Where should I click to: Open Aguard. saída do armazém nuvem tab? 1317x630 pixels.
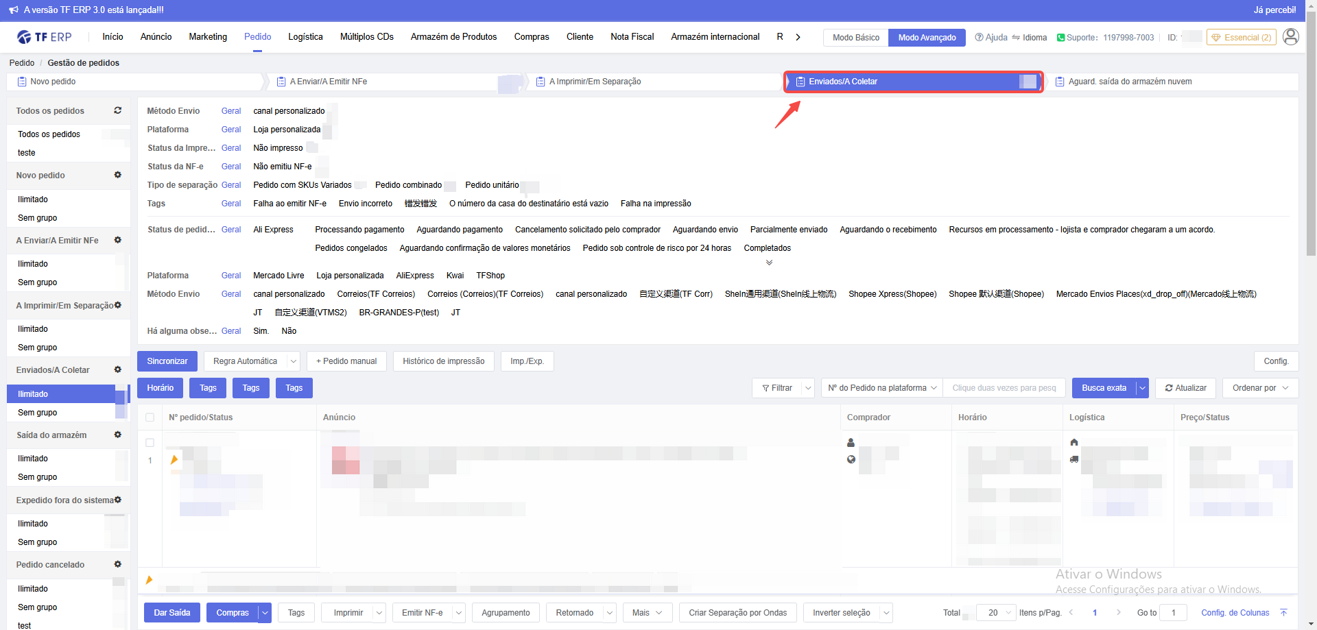(1172, 82)
